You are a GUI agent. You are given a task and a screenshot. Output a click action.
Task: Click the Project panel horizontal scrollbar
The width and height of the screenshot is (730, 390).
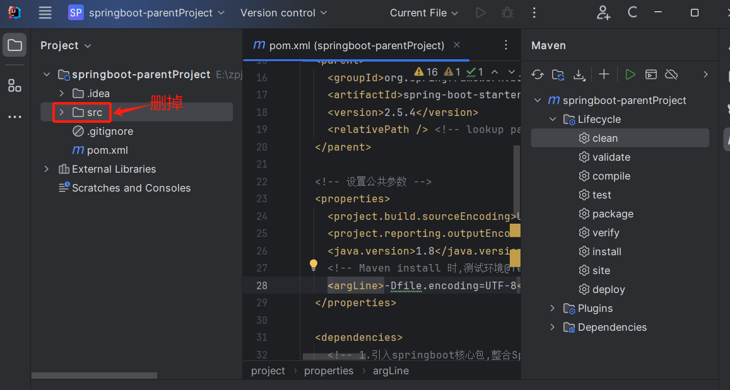pyautogui.click(x=95, y=376)
